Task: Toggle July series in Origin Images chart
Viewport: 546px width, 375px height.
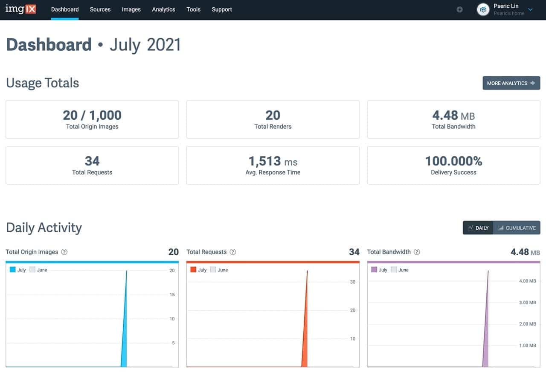Action: 18,270
